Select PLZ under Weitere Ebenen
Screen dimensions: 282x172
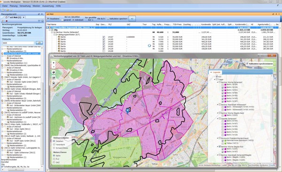point(54,159)
